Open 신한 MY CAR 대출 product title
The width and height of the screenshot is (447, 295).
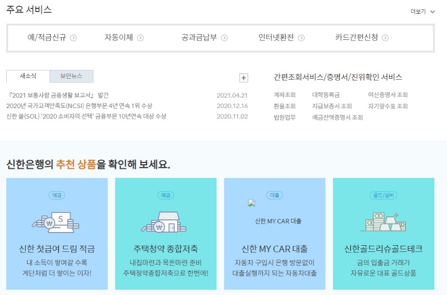tap(275, 249)
